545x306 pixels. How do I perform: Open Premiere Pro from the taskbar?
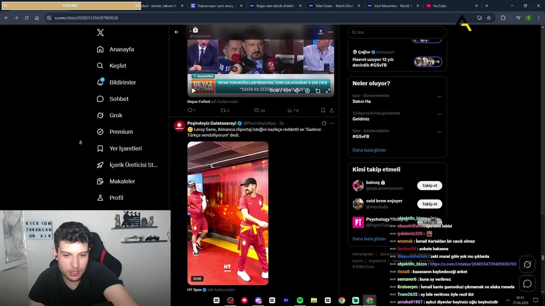[x=286, y=300]
